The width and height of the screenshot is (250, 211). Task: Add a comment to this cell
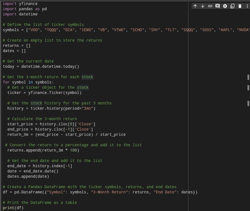point(217,6)
